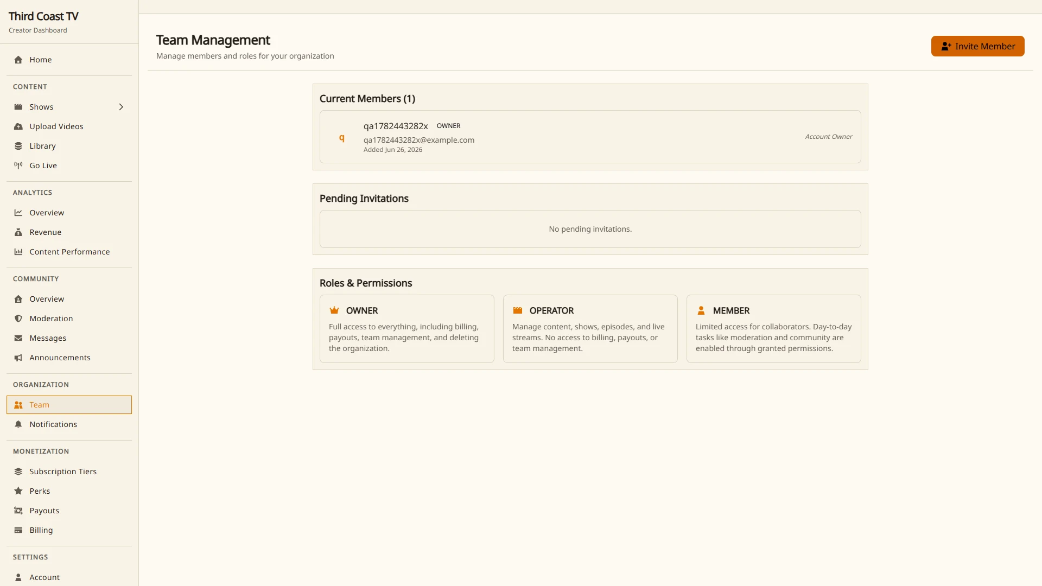Click the Library stack icon

18,146
